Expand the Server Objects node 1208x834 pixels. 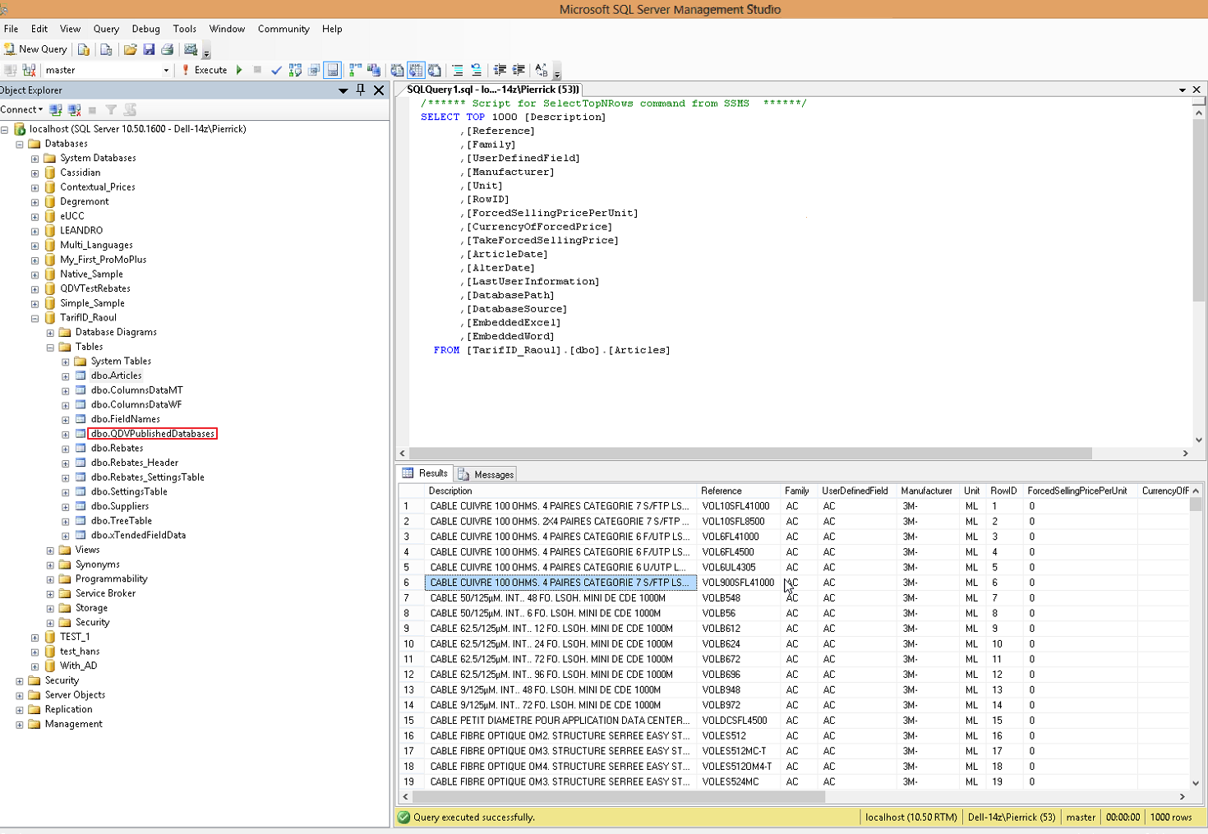coord(20,695)
